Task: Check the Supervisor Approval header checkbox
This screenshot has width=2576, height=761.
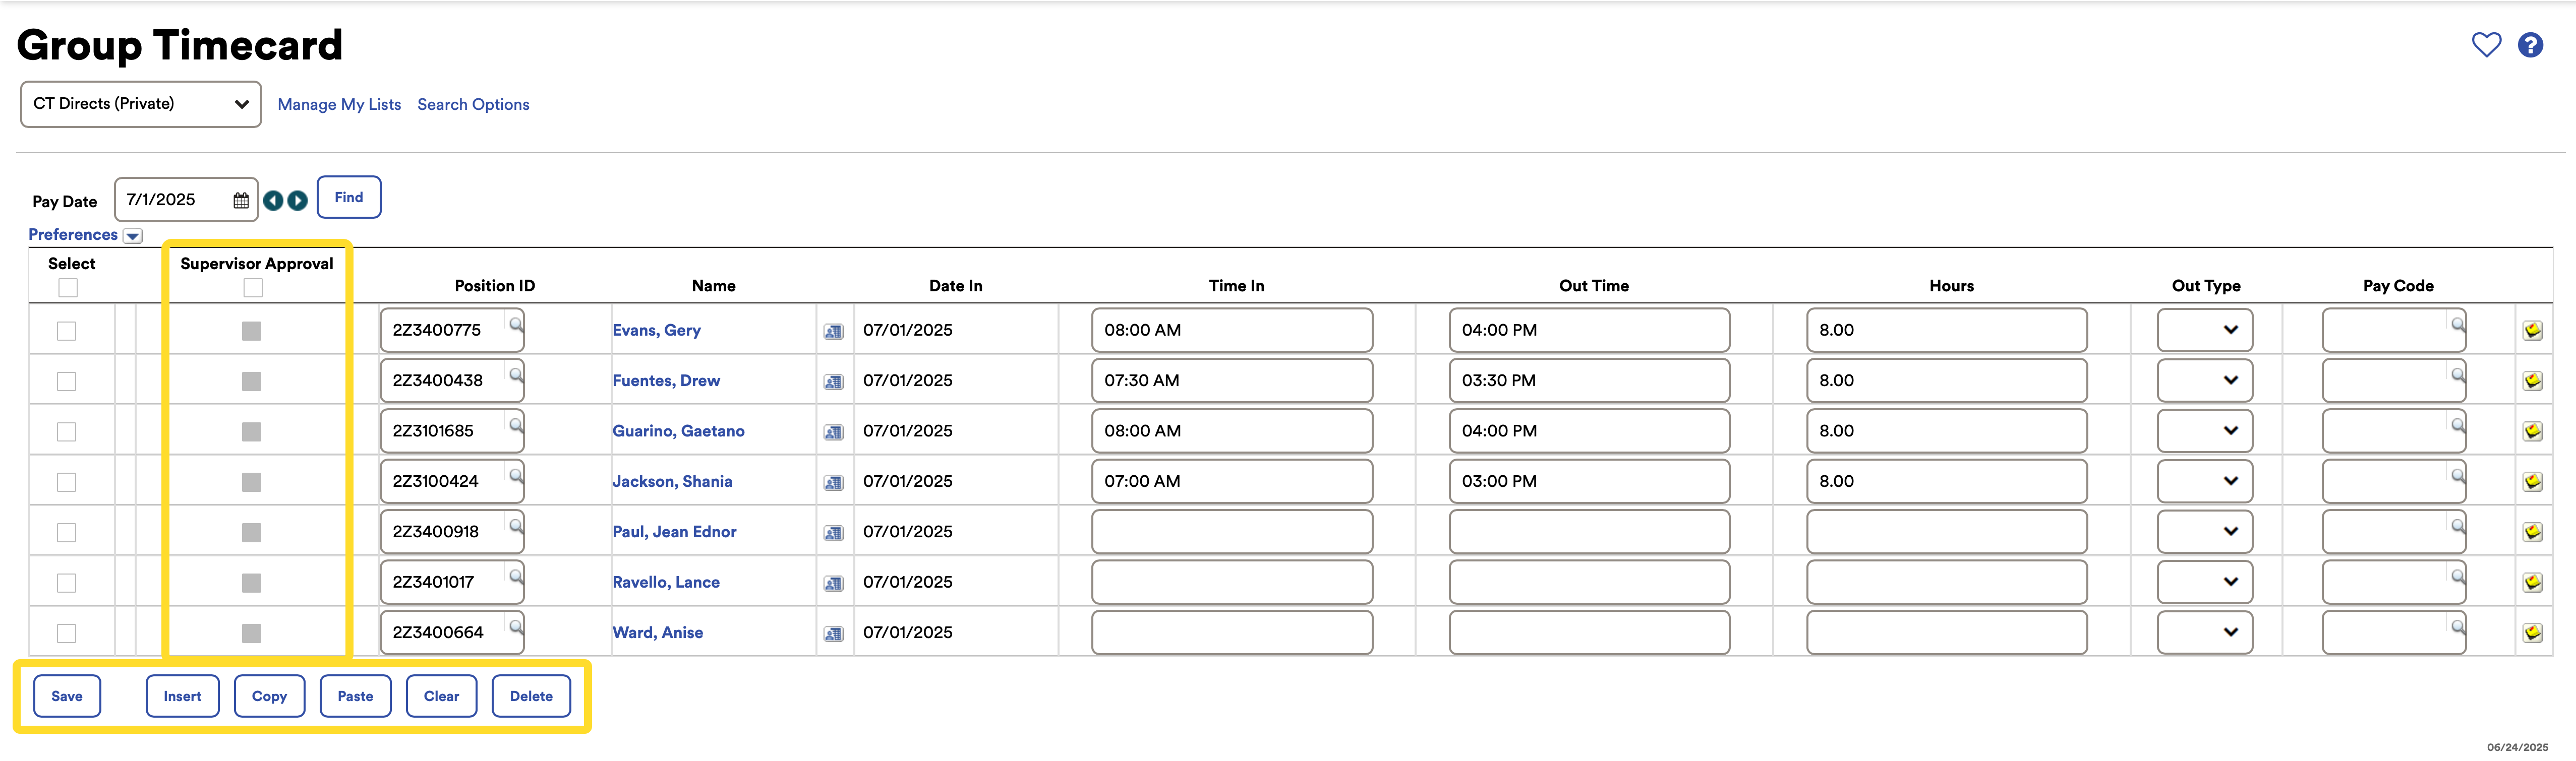Action: [x=253, y=288]
